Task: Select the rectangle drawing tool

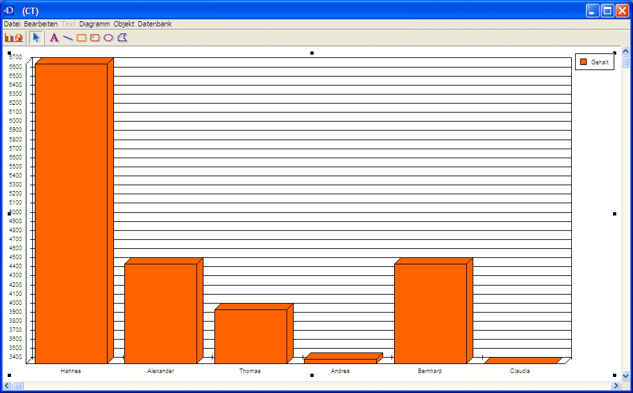Action: point(82,38)
